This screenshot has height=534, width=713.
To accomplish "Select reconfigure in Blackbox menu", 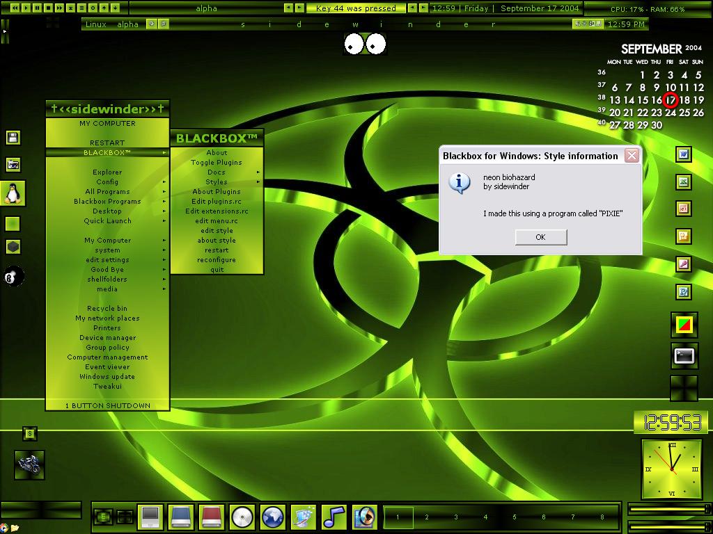I will pyautogui.click(x=217, y=260).
